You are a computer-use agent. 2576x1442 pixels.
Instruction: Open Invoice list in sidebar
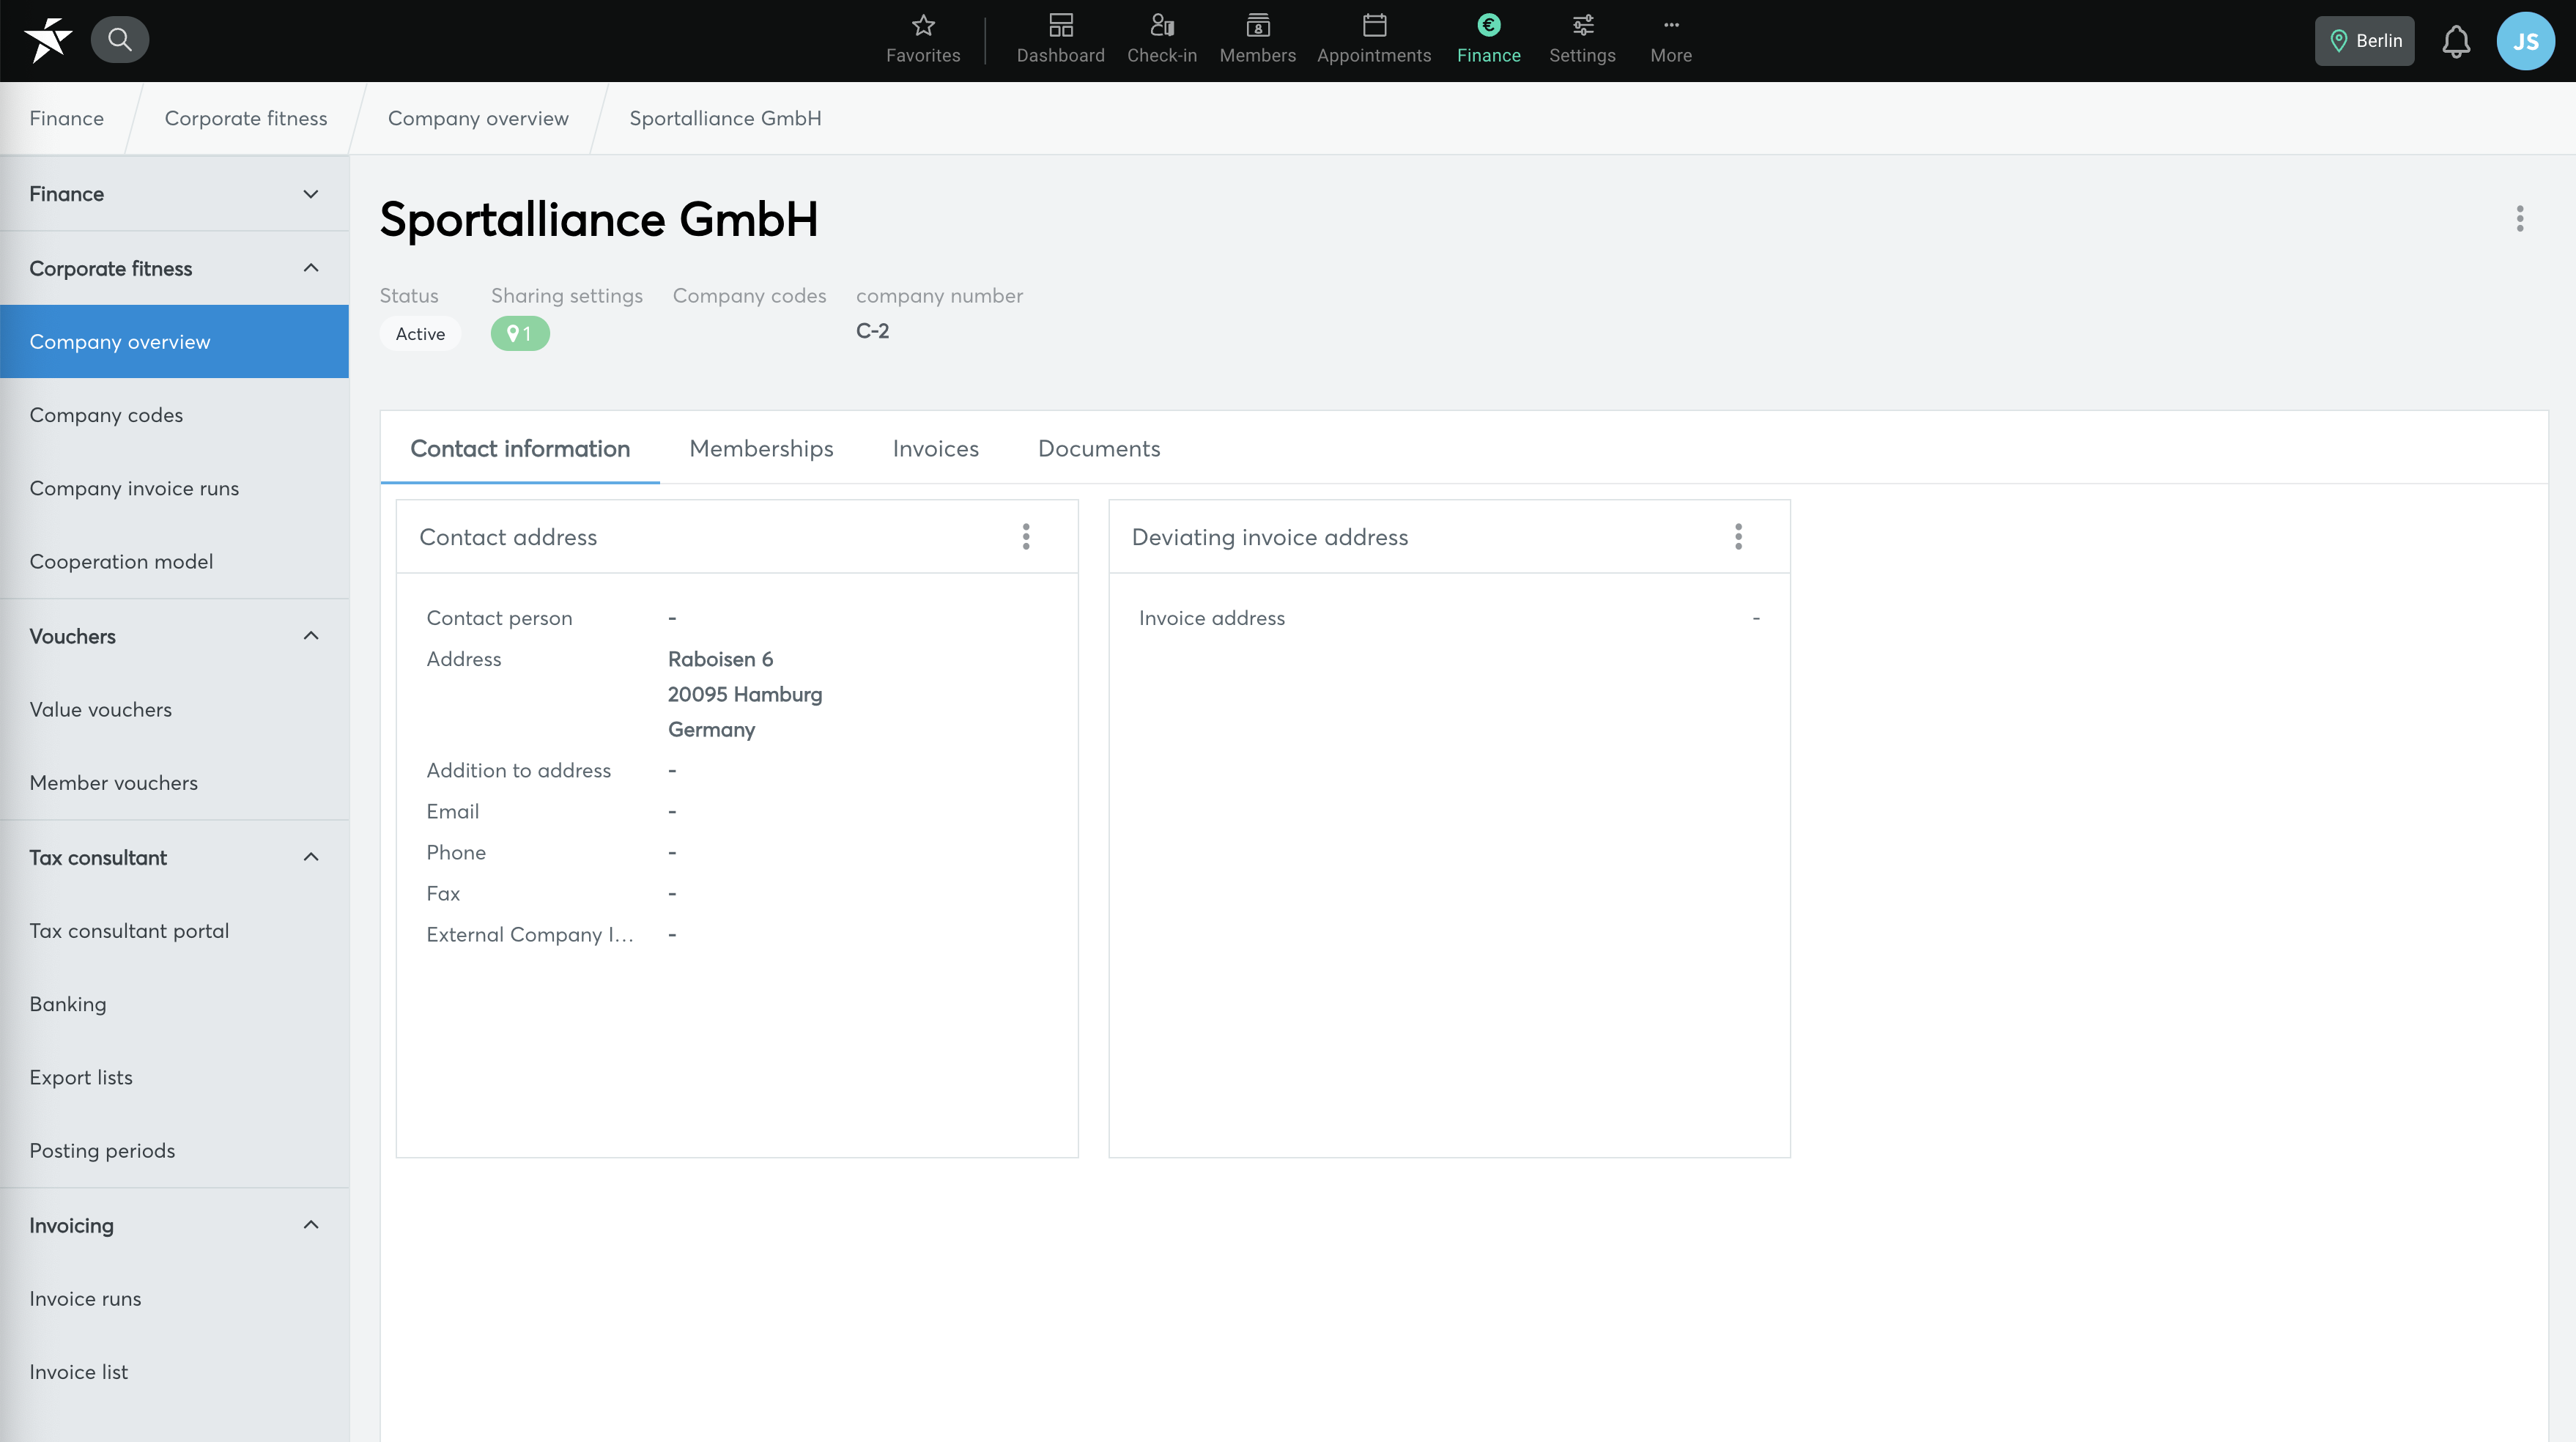(175, 1372)
